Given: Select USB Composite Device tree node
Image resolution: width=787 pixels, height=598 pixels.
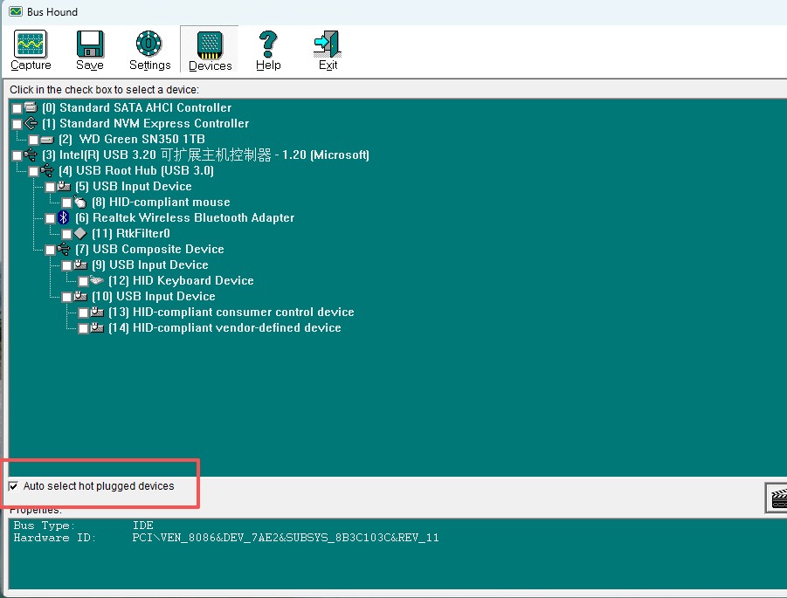Looking at the screenshot, I should (158, 250).
